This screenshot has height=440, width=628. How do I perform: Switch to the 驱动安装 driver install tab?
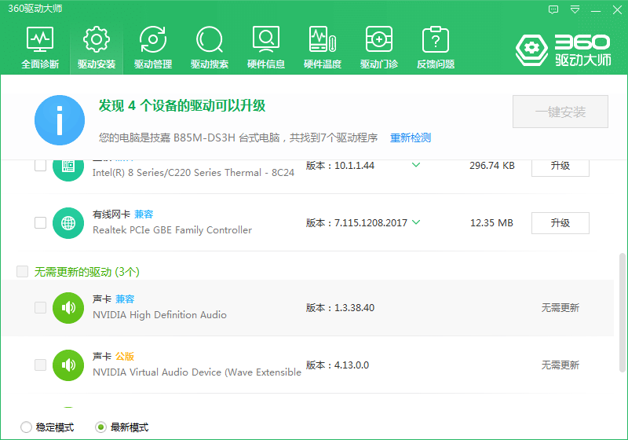(97, 47)
